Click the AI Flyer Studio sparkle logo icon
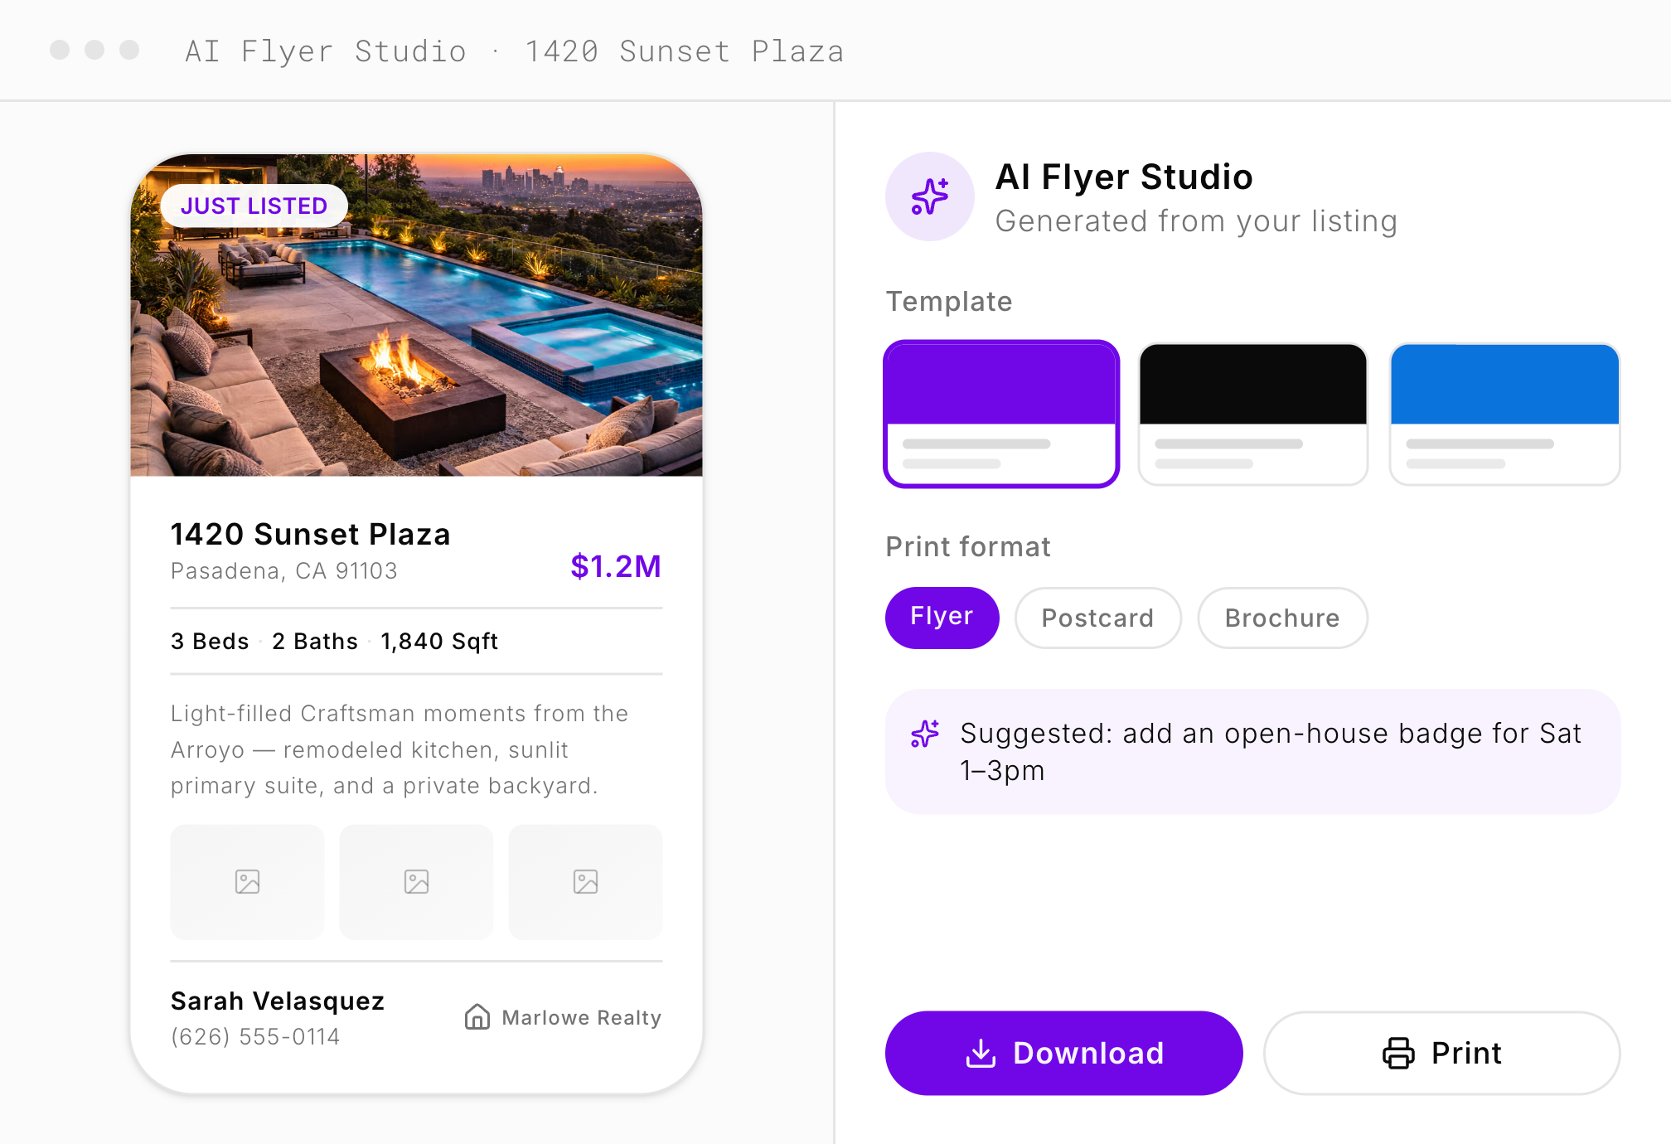The image size is (1671, 1144). point(930,196)
